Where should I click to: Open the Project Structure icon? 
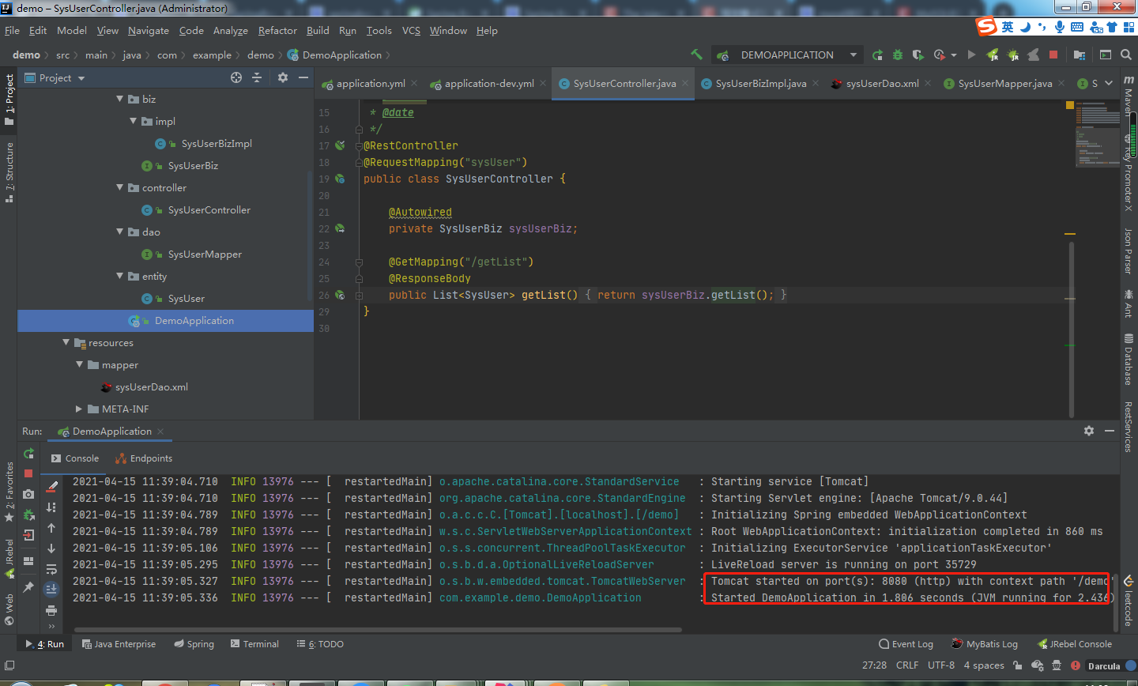(x=1080, y=55)
